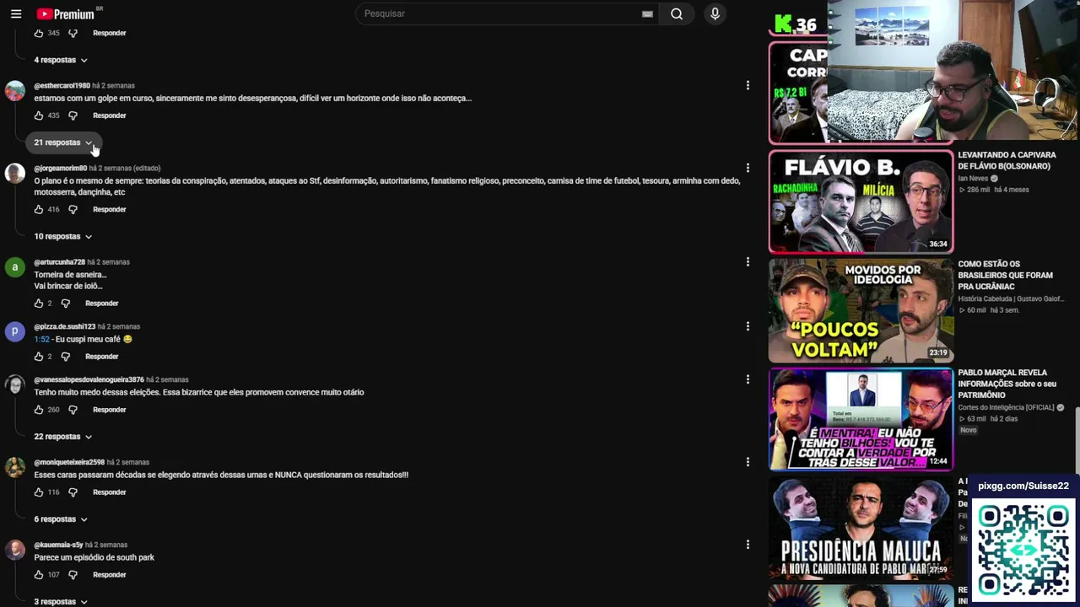Open @arturcunha728's green avatar
This screenshot has width=1080, height=607.
point(15,268)
